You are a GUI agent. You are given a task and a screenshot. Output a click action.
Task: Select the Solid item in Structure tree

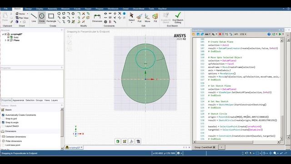click(16, 37)
